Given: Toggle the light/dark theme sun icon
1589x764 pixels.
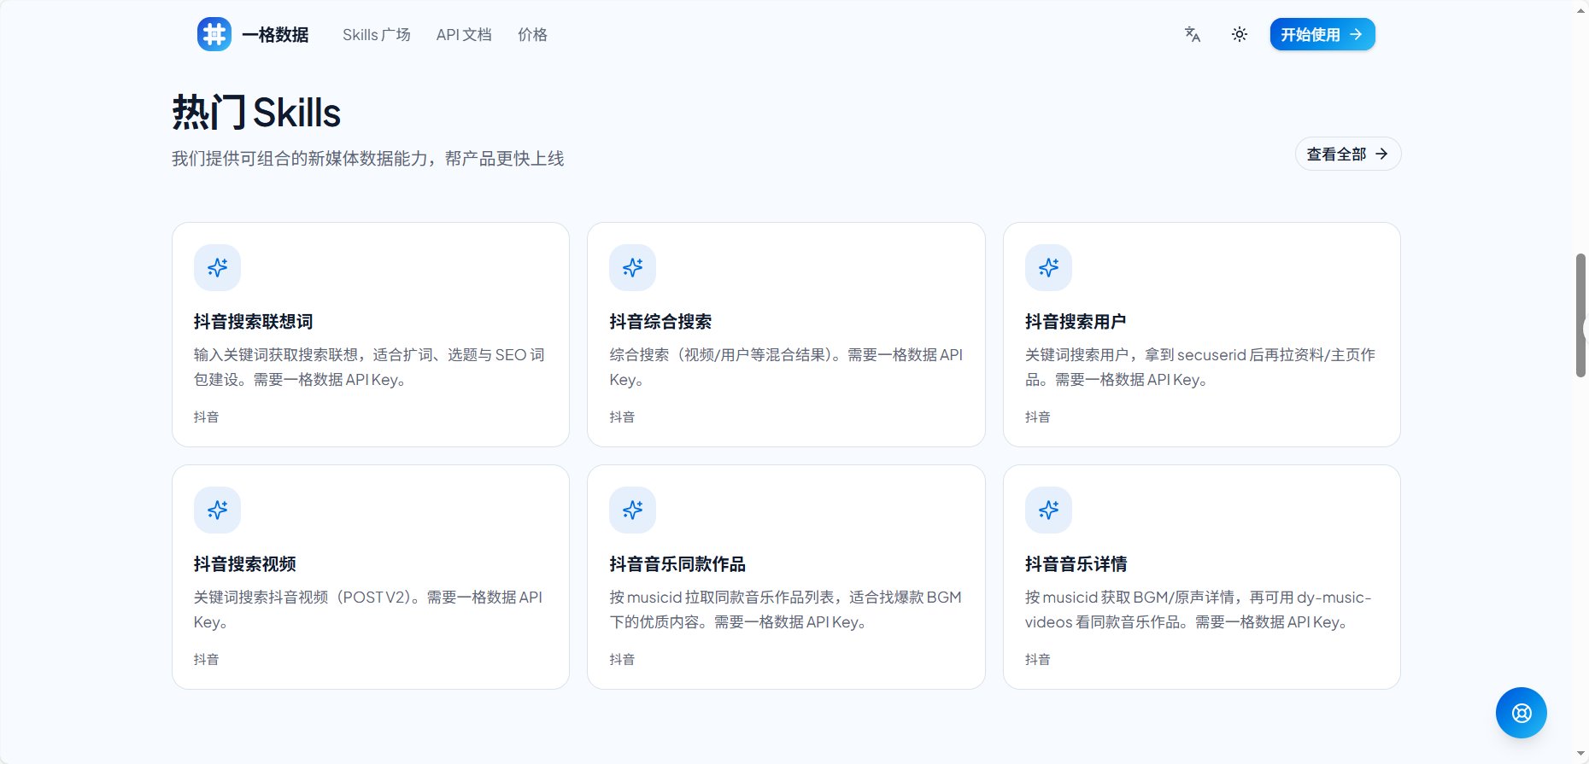Looking at the screenshot, I should [x=1240, y=34].
